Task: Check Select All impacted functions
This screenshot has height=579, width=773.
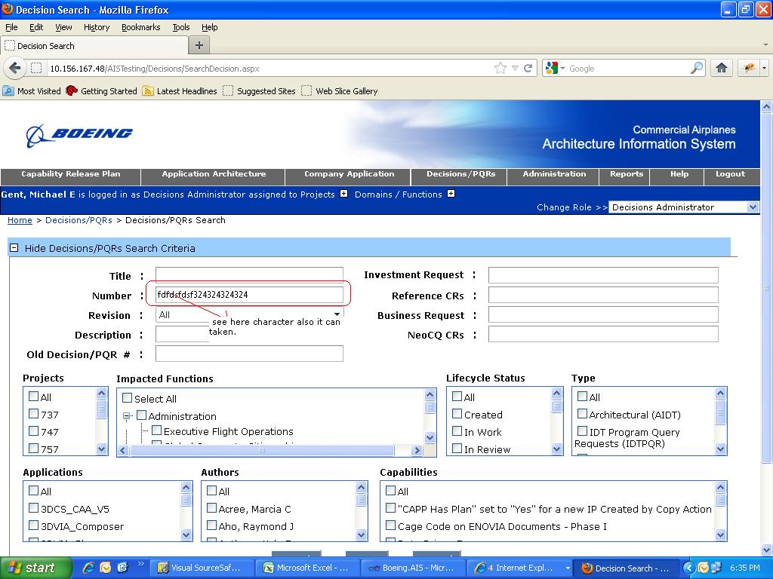Action: (x=127, y=398)
